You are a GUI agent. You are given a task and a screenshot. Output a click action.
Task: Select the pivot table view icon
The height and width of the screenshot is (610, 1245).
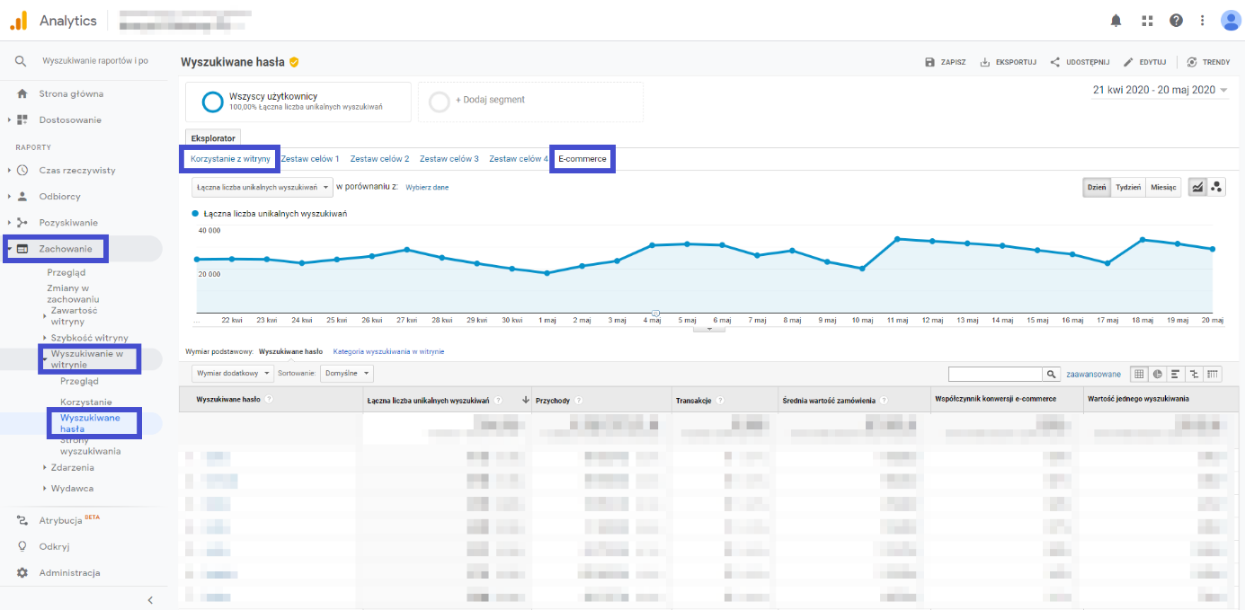(x=1213, y=374)
